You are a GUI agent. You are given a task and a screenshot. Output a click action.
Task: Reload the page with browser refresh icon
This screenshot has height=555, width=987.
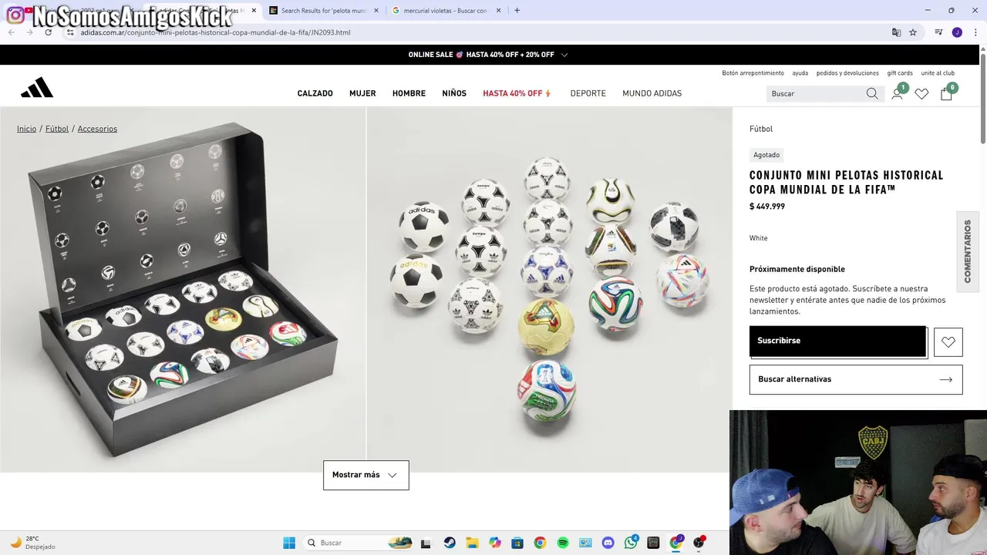48,32
